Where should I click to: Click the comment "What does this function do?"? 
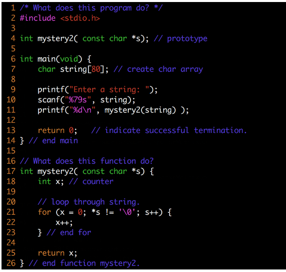(87, 161)
